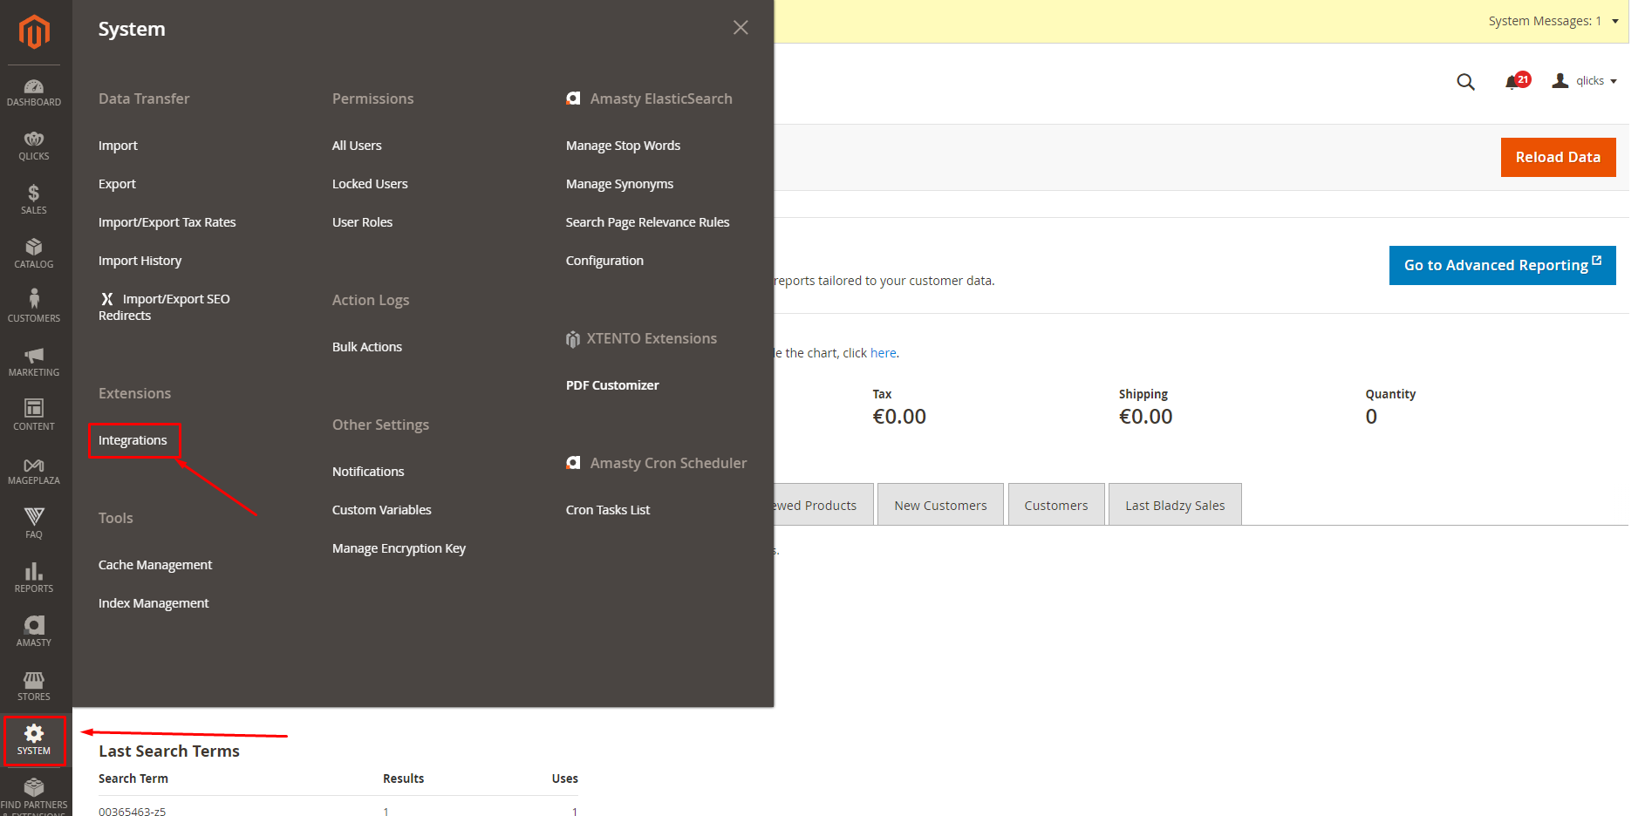Open User Roles
This screenshot has height=816, width=1645.
pos(362,222)
